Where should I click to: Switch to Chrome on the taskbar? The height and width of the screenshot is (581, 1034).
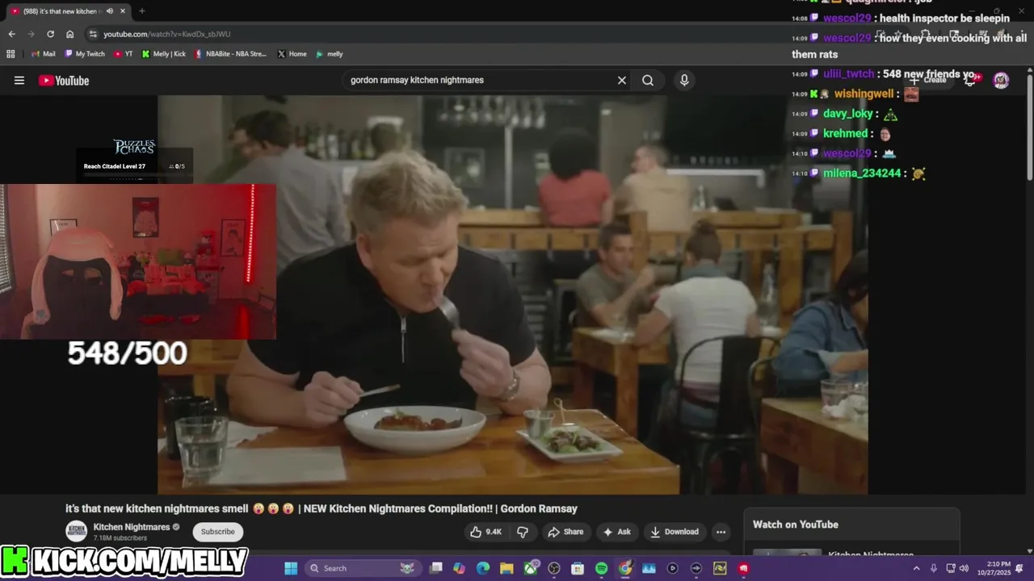pyautogui.click(x=625, y=568)
